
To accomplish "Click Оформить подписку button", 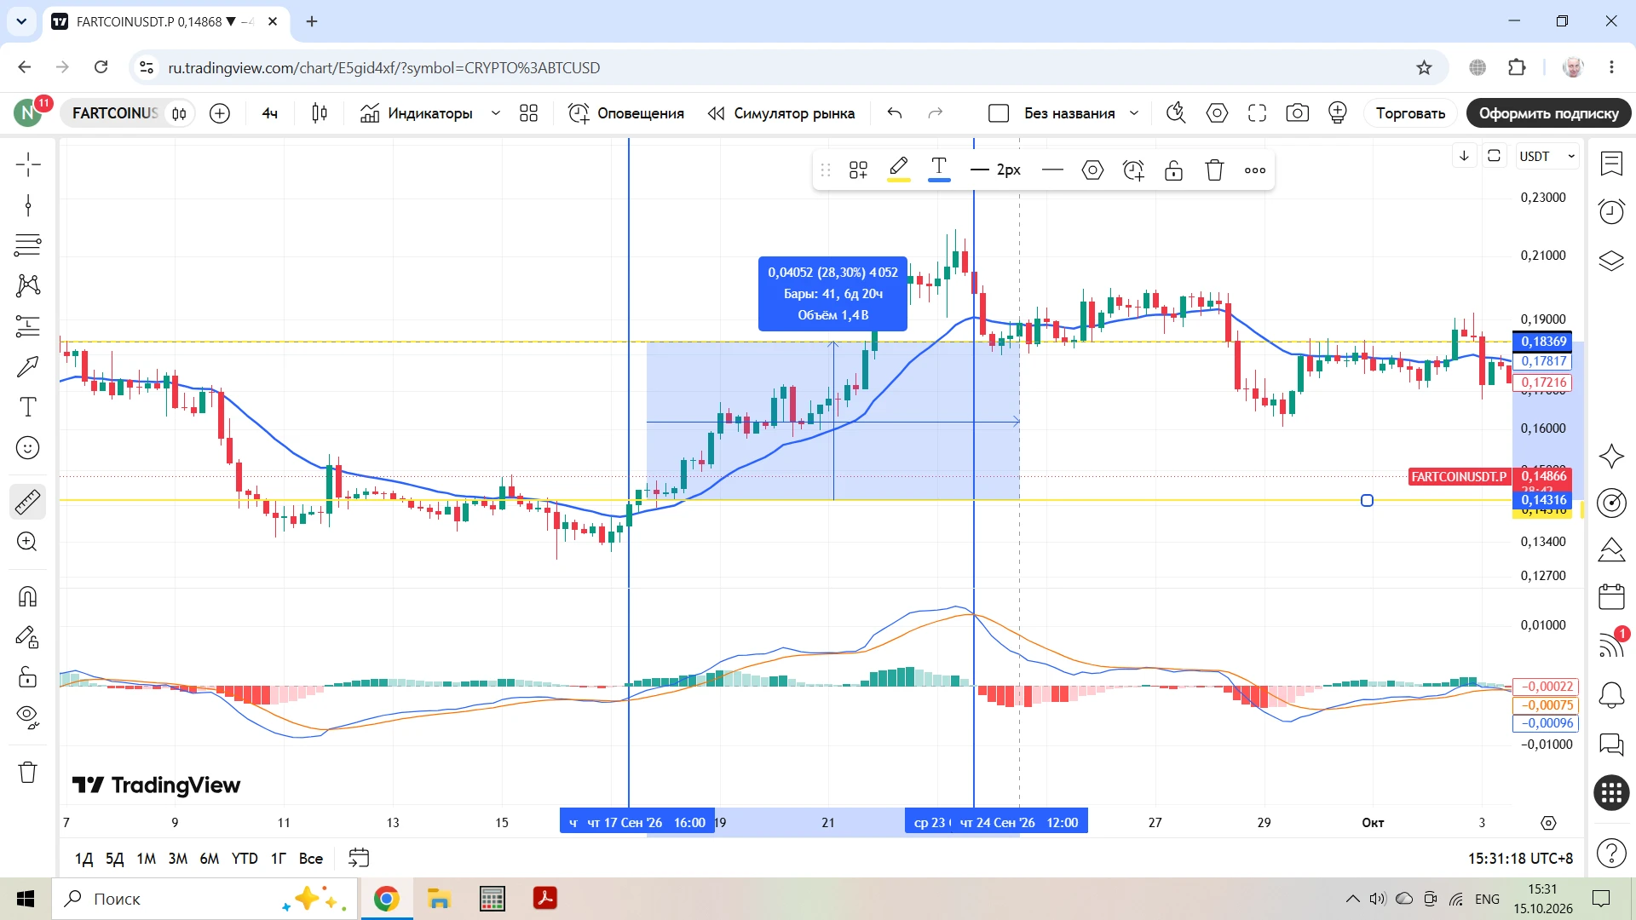I will [x=1549, y=113].
